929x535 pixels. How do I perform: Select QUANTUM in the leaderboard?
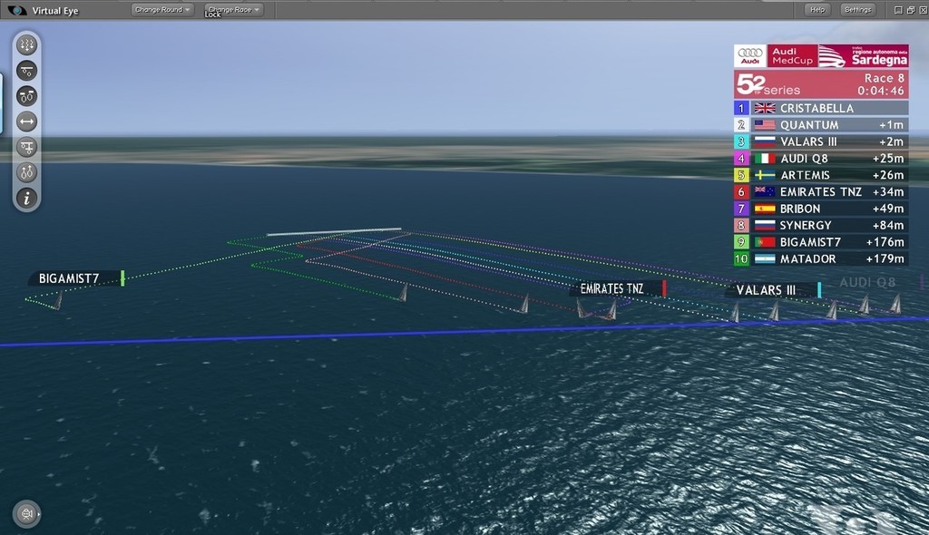point(820,124)
